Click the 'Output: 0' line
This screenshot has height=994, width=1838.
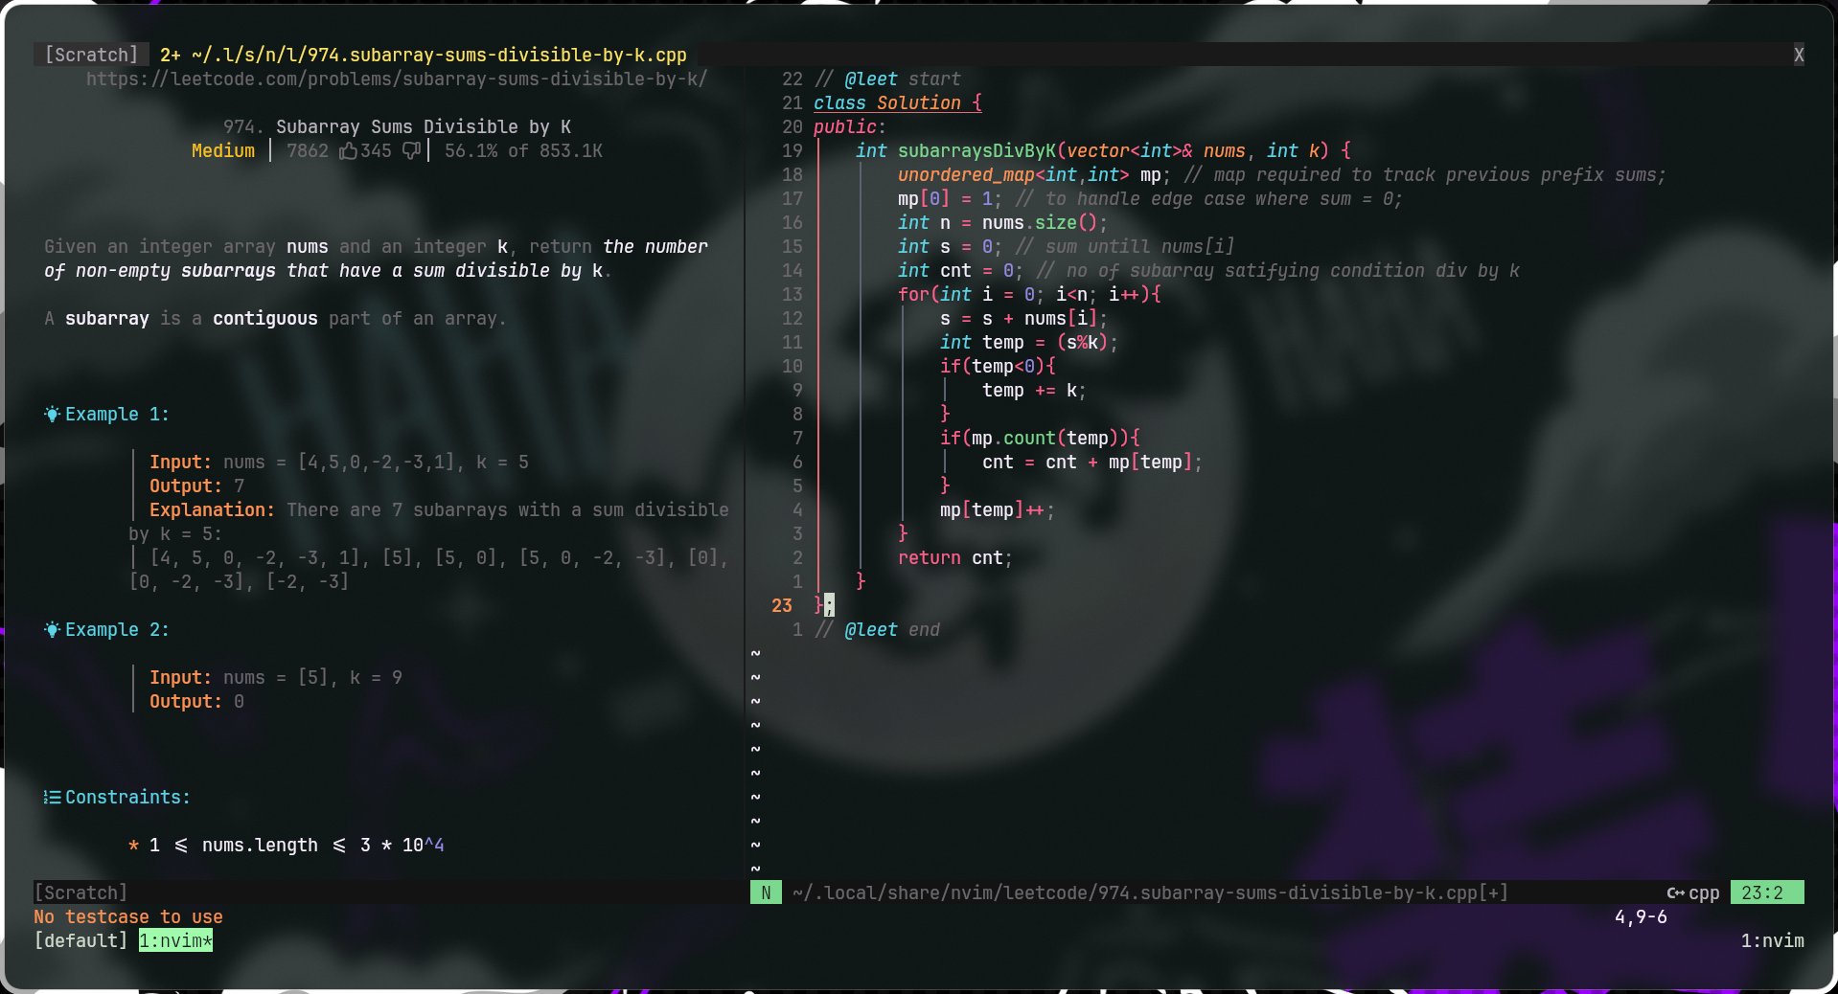click(x=196, y=702)
